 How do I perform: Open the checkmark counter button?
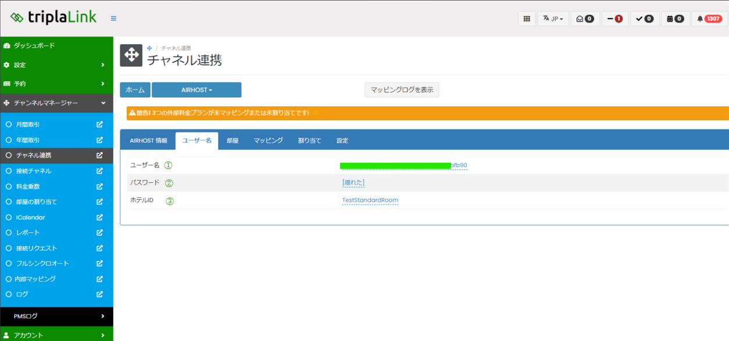[x=645, y=19]
